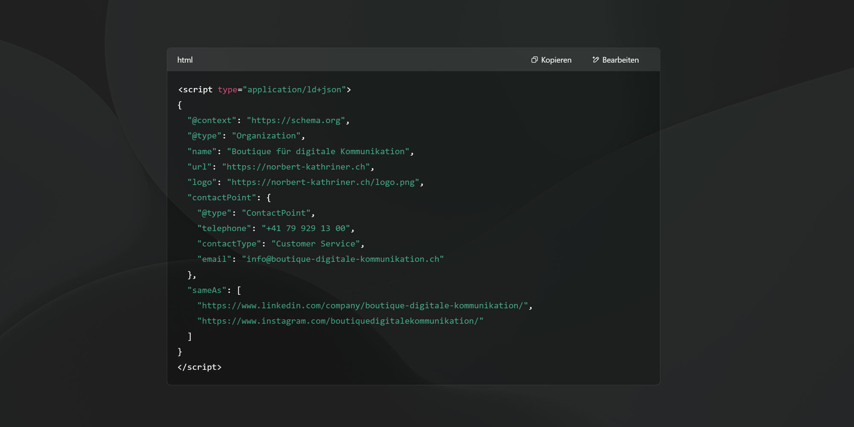Click the info@boutique-digitale-kommunikation.ch email string
854x427 pixels.
pyautogui.click(x=342, y=259)
